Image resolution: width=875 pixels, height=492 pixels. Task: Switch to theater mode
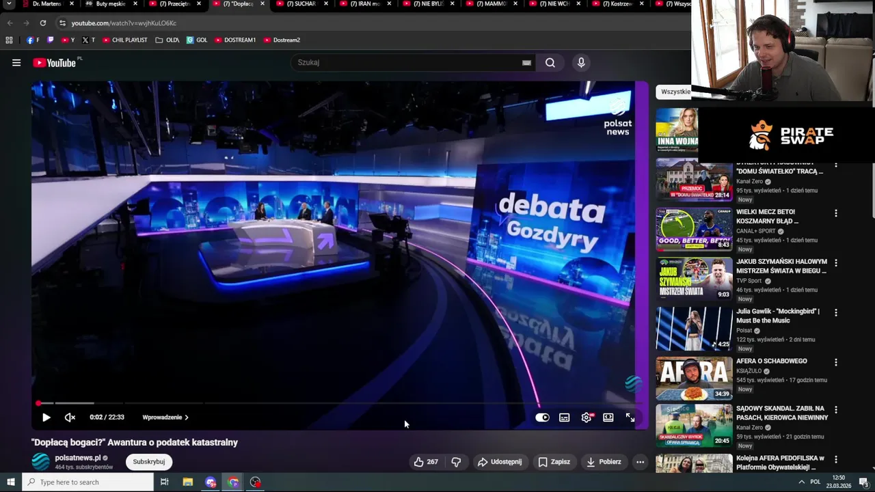608,418
